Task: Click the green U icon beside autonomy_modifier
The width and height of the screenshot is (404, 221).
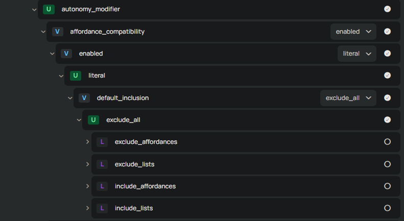Action: point(49,9)
